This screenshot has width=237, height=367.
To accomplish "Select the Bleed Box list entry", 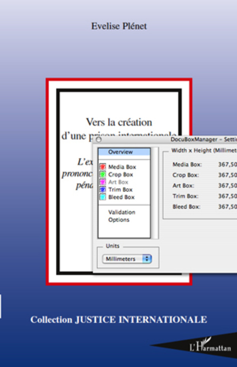I will (121, 197).
